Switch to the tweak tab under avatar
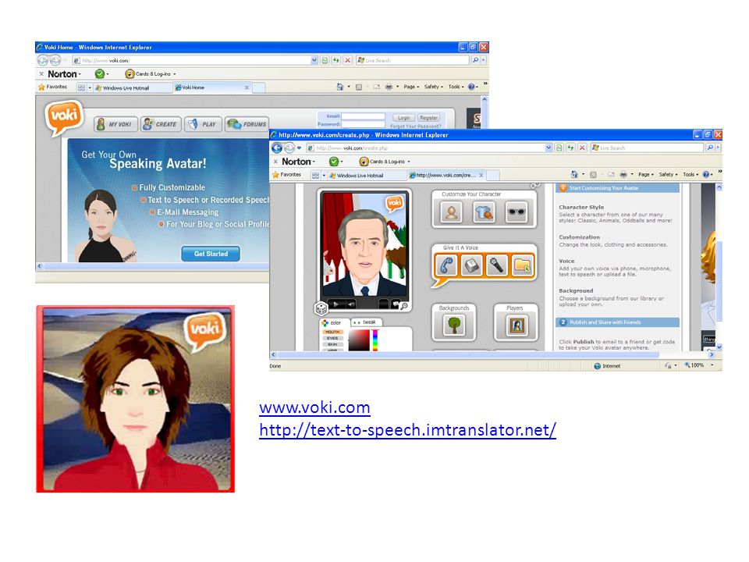 (366, 322)
